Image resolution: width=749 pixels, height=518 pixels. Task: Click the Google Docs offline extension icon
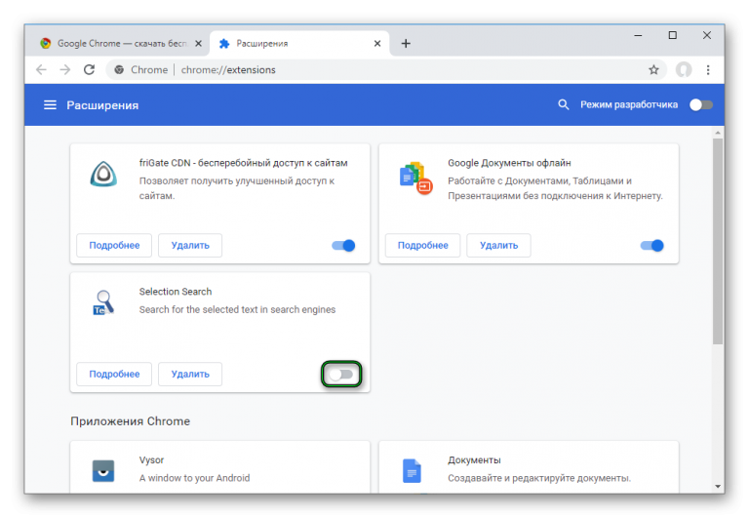pos(415,178)
